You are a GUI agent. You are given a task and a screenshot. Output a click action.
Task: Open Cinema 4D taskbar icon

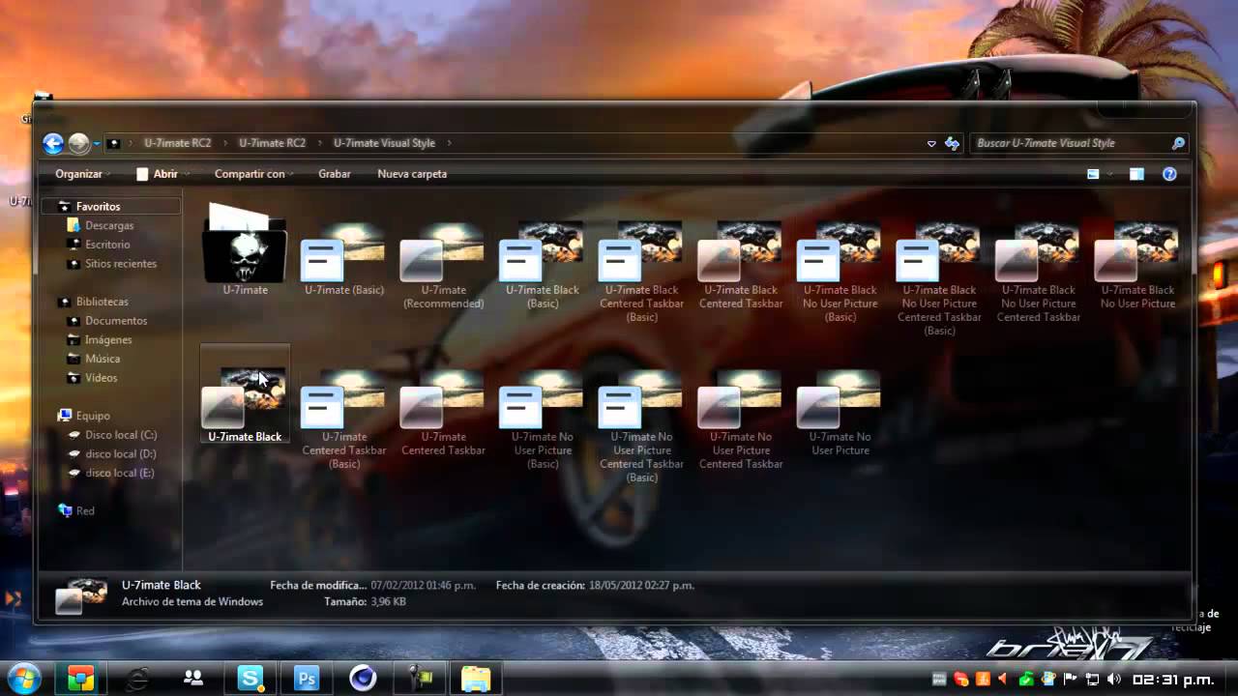363,679
